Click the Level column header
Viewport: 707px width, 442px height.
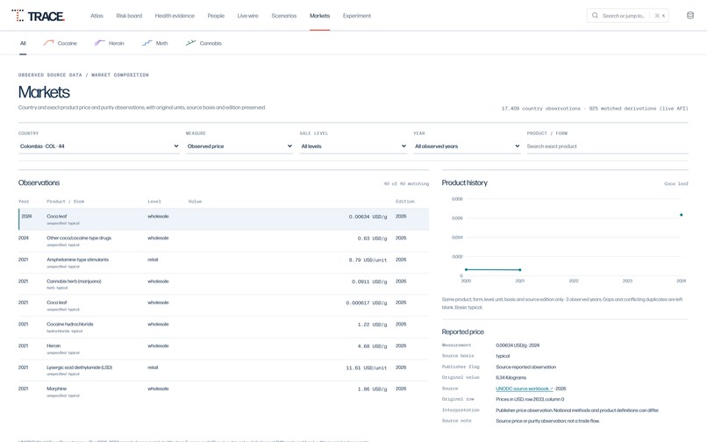pos(154,201)
